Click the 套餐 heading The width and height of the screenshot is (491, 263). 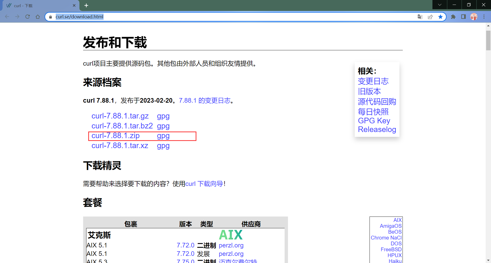(93, 203)
